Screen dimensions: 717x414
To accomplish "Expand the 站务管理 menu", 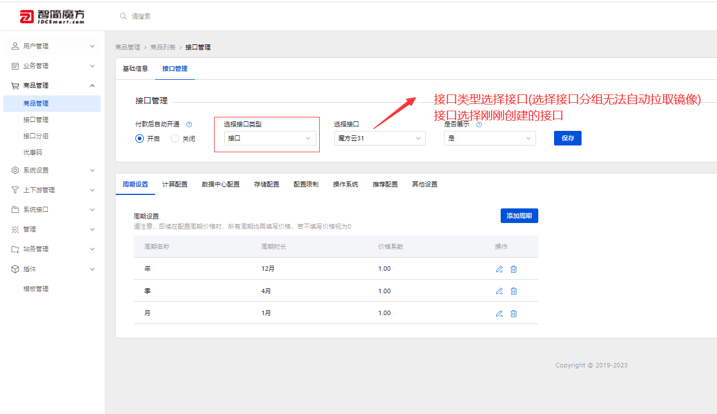I will coord(92,249).
